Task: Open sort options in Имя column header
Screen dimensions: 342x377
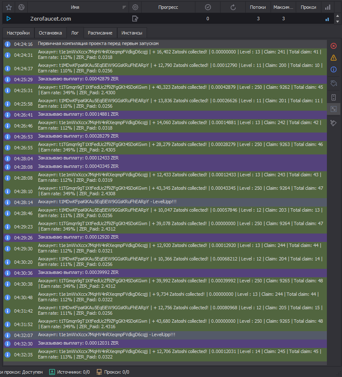Action: [x=124, y=8]
